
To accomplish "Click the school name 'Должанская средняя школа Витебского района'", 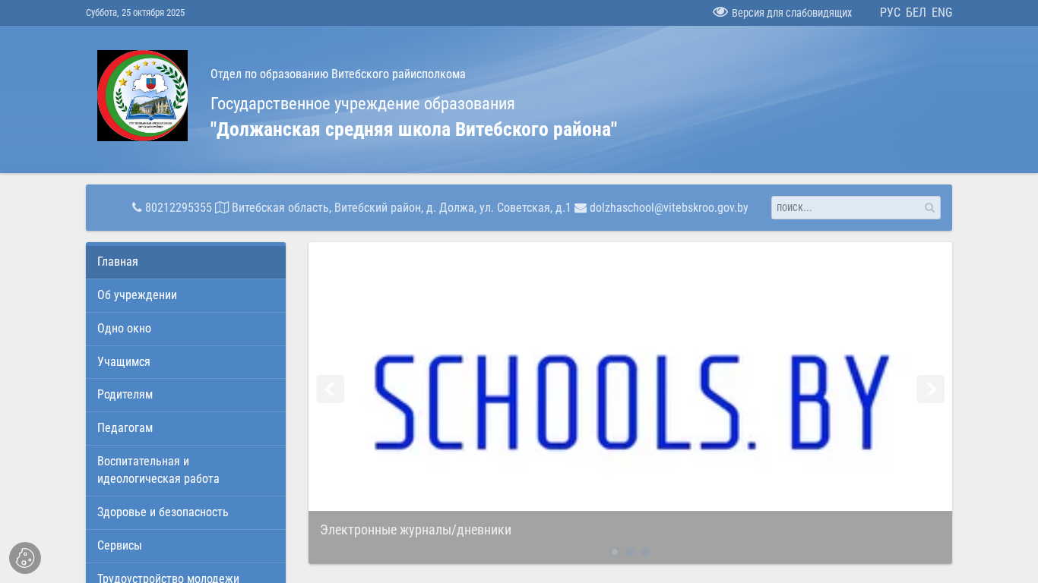I will tap(414, 130).
